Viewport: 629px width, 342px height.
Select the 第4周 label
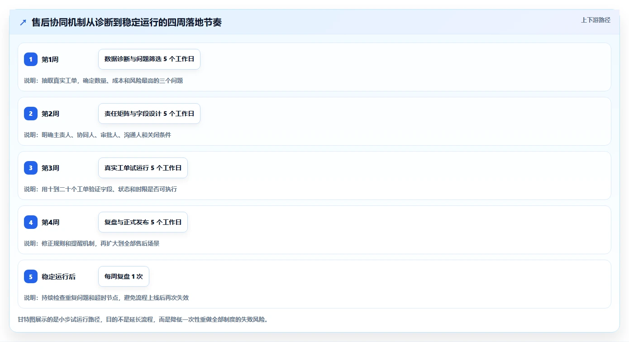pos(50,222)
